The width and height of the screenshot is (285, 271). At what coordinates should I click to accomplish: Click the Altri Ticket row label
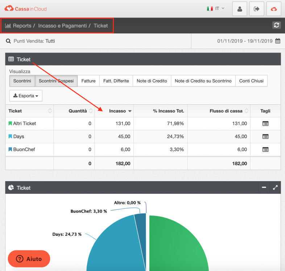25,124
